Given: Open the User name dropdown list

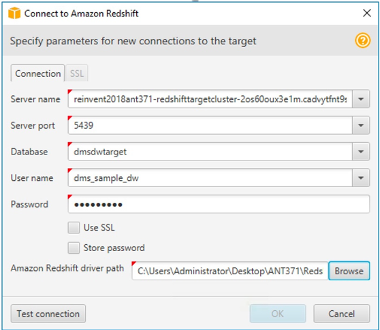Looking at the screenshot, I should click(x=361, y=178).
